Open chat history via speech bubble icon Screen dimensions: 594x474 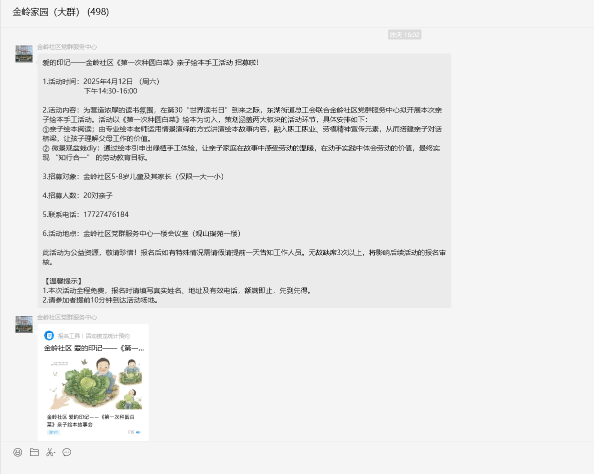[67, 452]
